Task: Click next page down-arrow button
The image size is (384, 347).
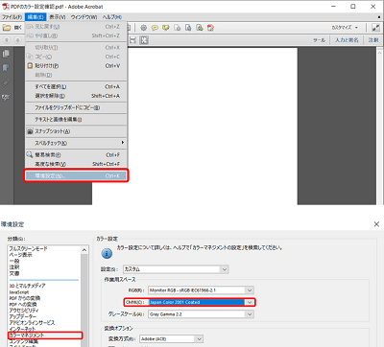Action: pyautogui.click(x=17, y=40)
